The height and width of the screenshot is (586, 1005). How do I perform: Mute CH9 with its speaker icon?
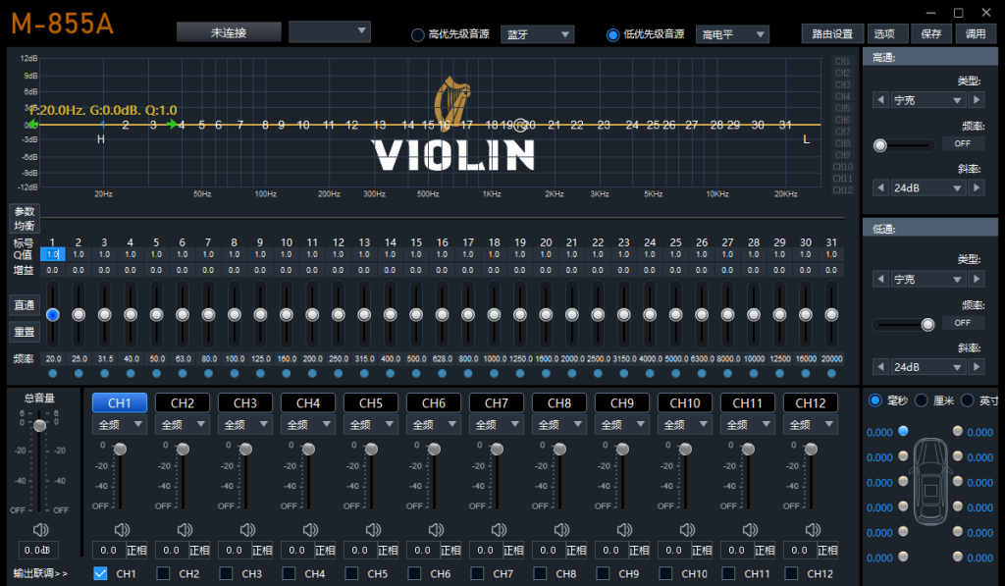point(624,530)
